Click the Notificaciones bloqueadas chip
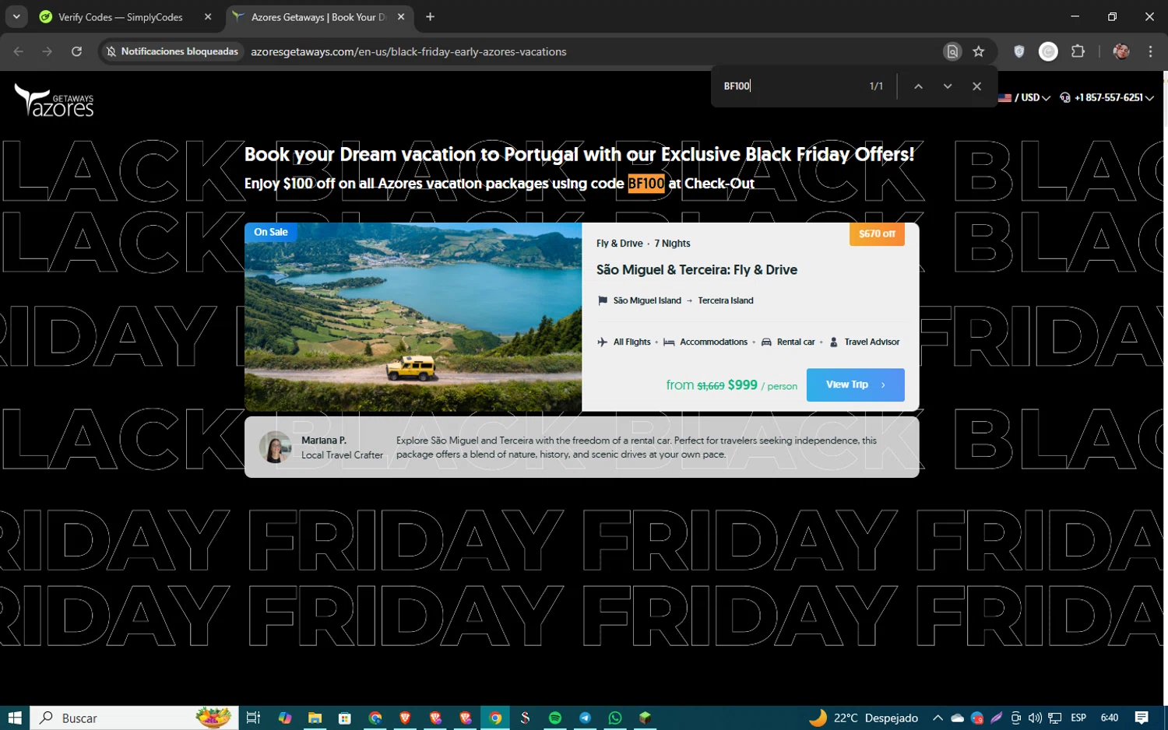This screenshot has height=730, width=1168. (x=172, y=51)
